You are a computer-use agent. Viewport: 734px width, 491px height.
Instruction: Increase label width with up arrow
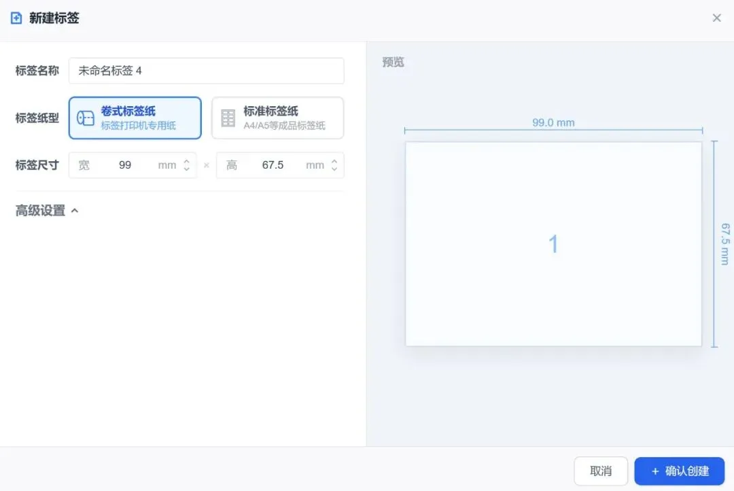tap(187, 160)
